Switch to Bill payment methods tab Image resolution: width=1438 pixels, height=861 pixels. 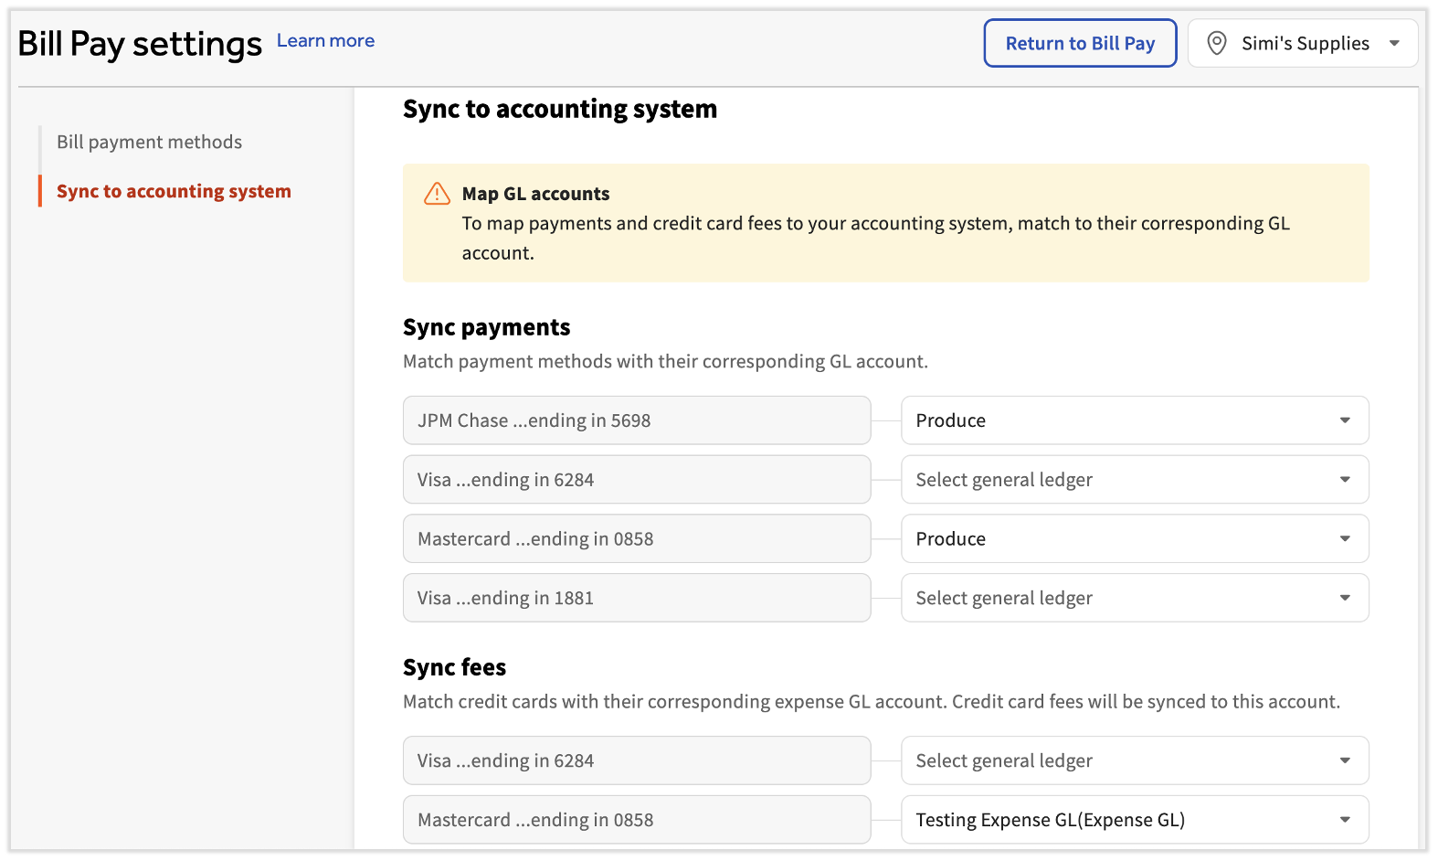149,142
